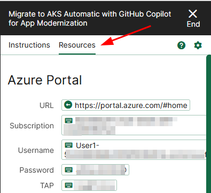This screenshot has height=193, width=211.
Task: Open the Instructions tab
Action: 29,45
